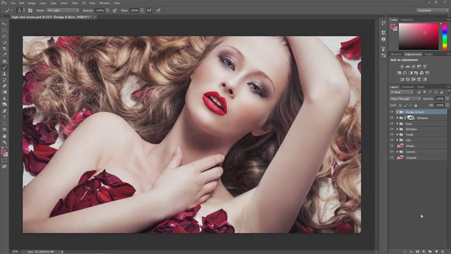Add an Invert adjustment
This screenshot has height=254, width=451.
[x=402, y=79]
